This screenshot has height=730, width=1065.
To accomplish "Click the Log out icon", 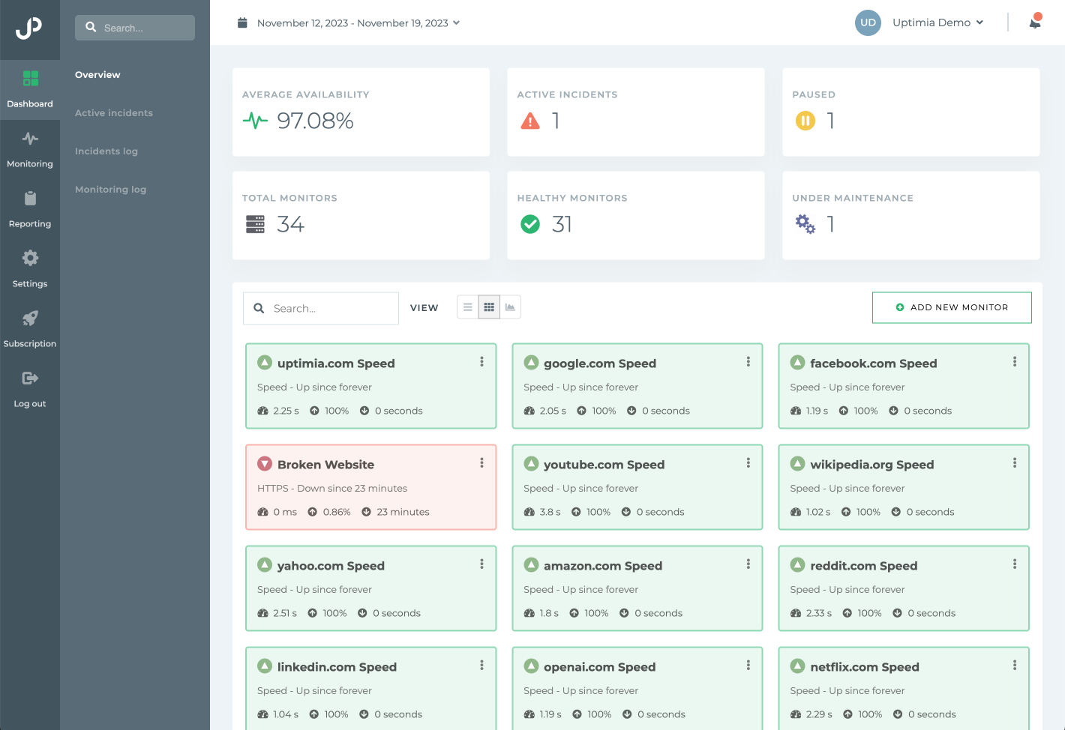I will click(30, 378).
